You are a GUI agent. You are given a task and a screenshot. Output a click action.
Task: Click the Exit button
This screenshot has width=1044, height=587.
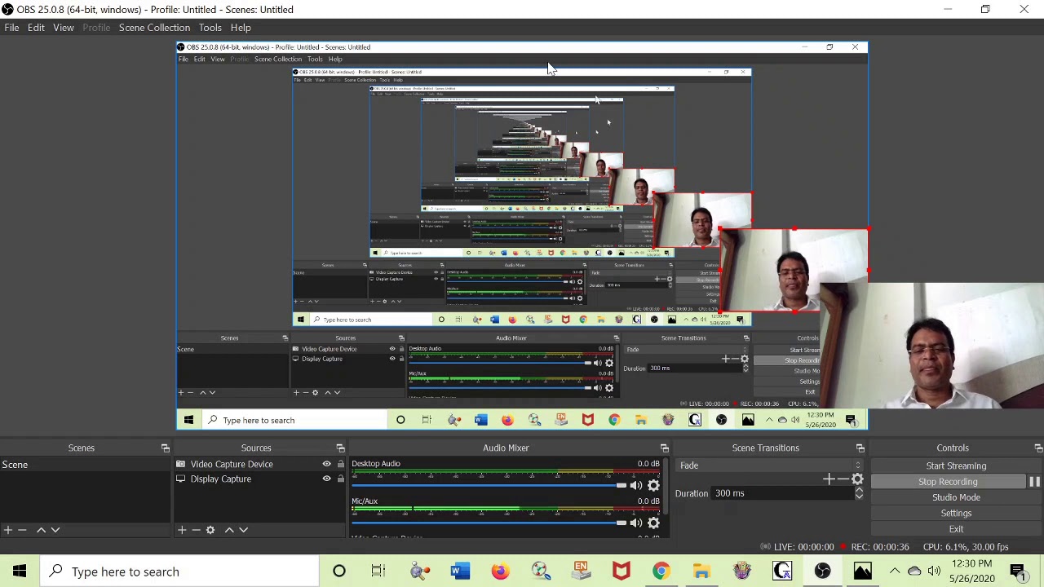click(x=956, y=529)
